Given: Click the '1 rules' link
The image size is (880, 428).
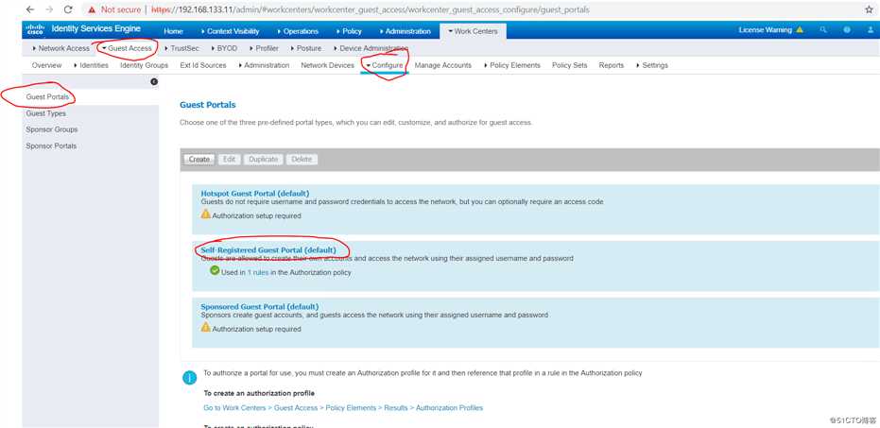Looking at the screenshot, I should (258, 272).
